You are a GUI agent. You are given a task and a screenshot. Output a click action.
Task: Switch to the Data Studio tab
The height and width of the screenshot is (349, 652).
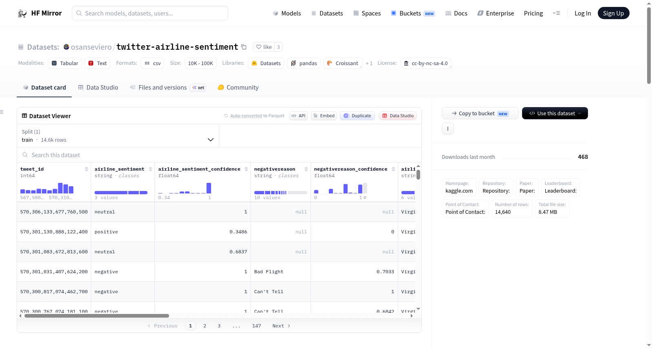[x=98, y=88]
